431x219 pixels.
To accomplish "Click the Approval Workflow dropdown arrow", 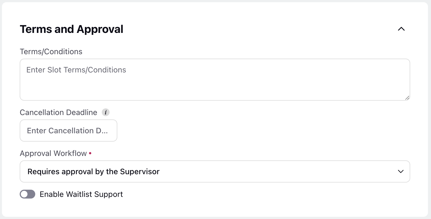I will pos(401,171).
